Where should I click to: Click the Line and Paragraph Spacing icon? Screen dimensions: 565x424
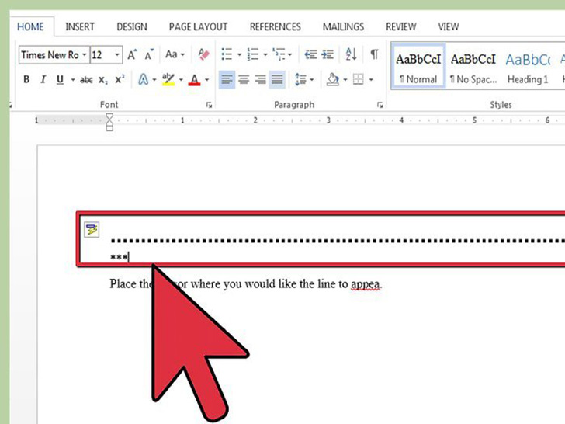coord(300,79)
